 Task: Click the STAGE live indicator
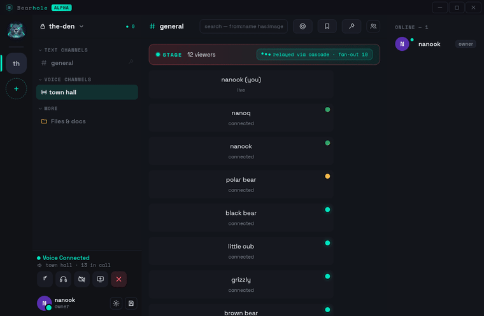pos(169,55)
